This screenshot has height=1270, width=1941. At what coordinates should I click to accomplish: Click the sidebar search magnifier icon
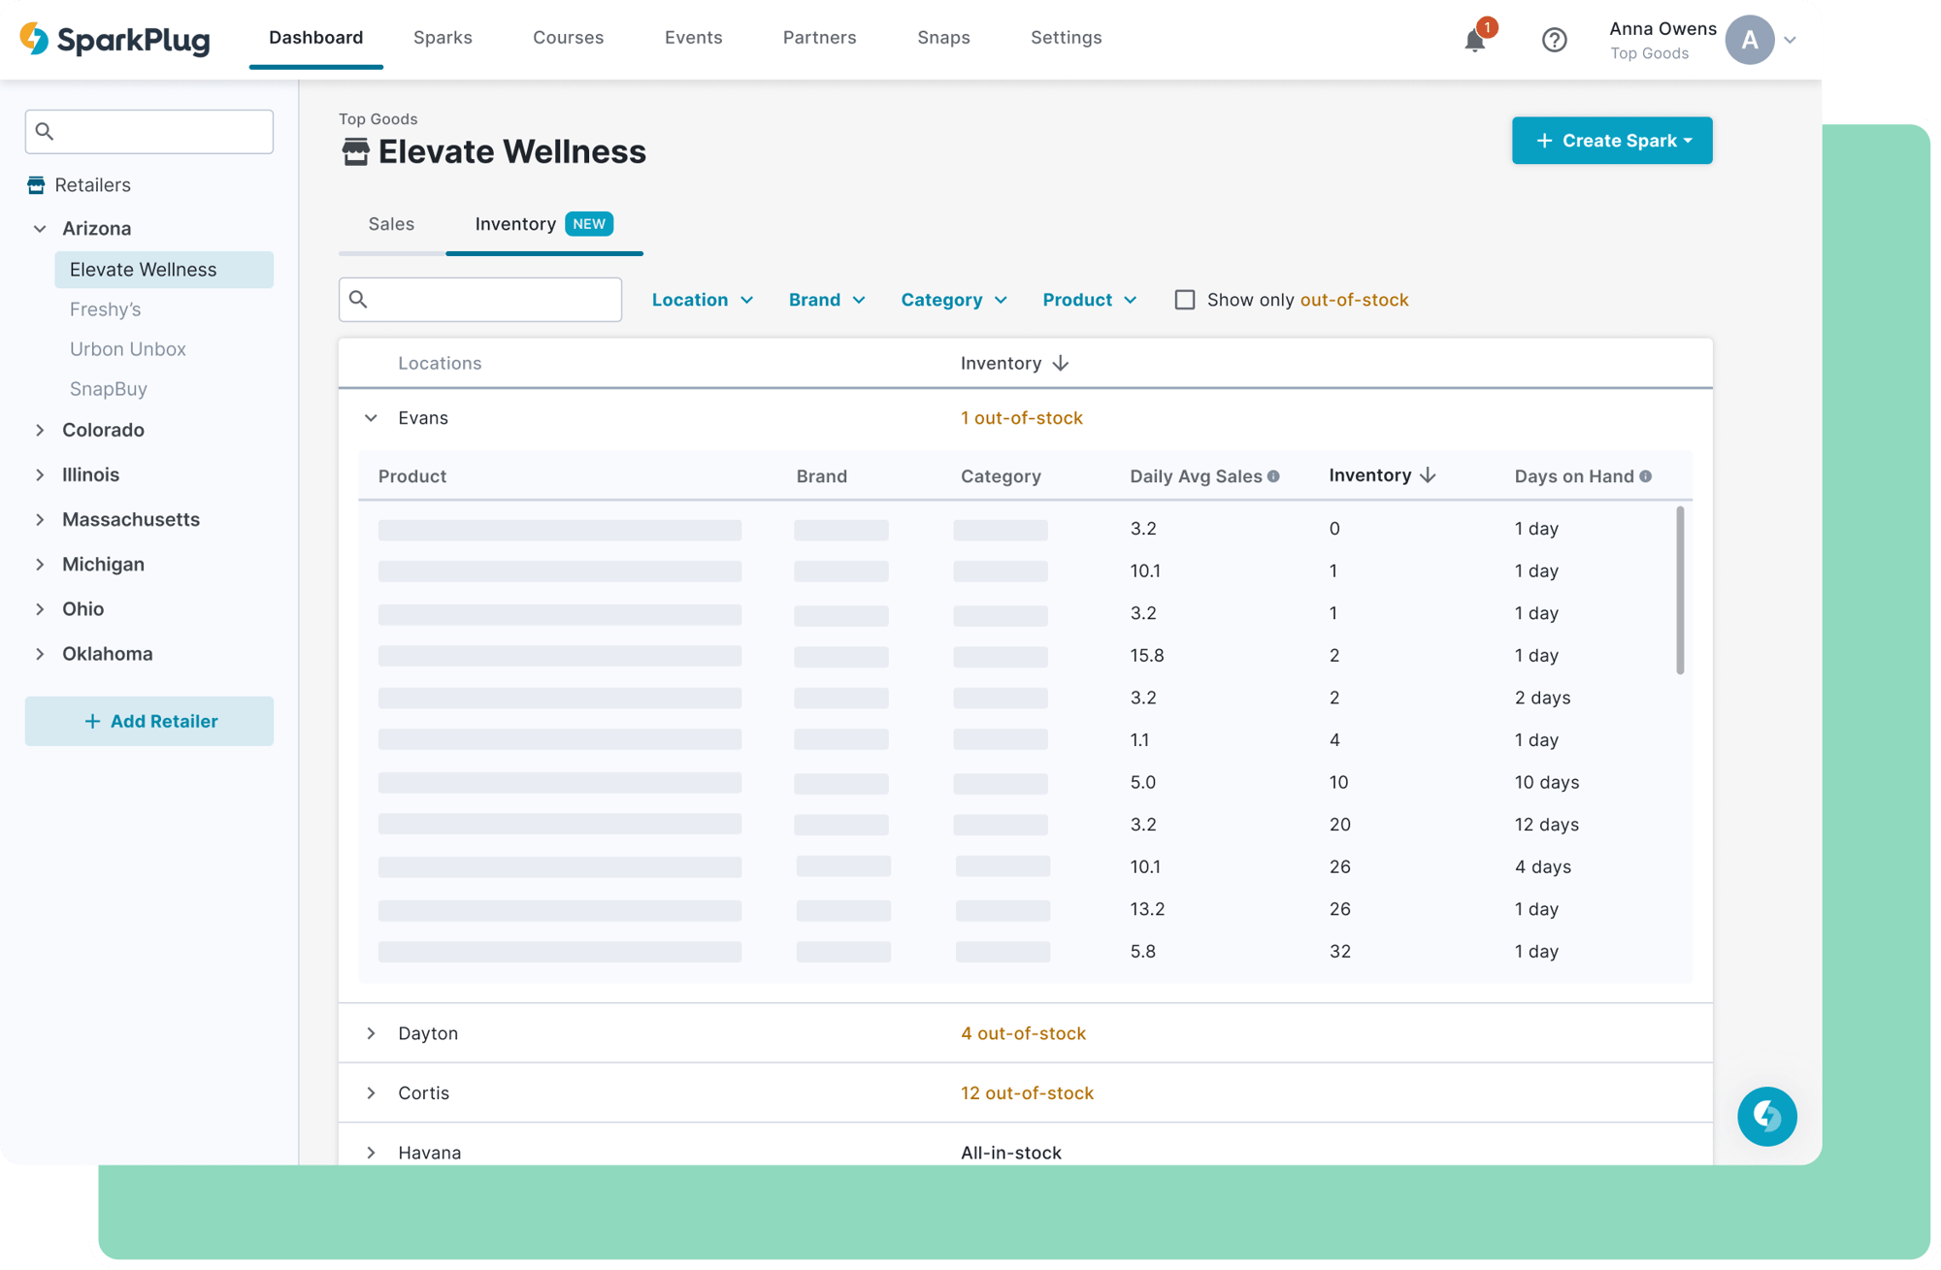coord(45,131)
